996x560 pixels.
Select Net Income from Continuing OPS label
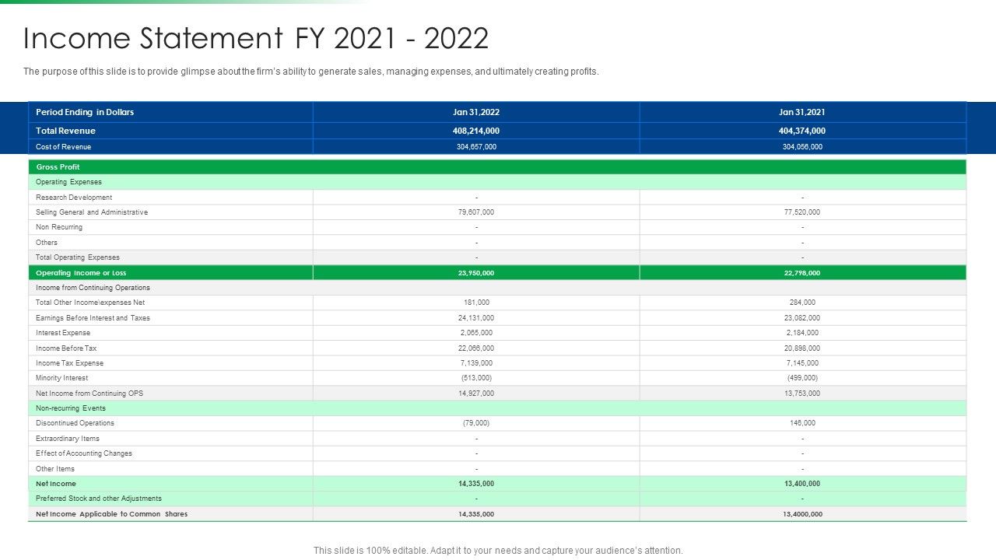pyautogui.click(x=89, y=394)
